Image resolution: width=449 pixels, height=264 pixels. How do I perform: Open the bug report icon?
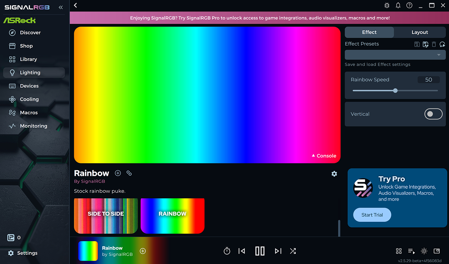[x=387, y=5]
